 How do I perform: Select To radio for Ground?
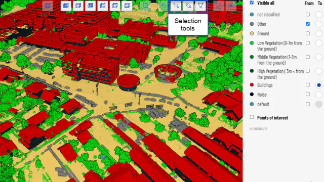318,33
